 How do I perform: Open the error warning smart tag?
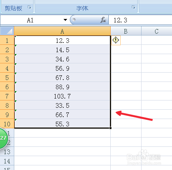tap(116, 40)
